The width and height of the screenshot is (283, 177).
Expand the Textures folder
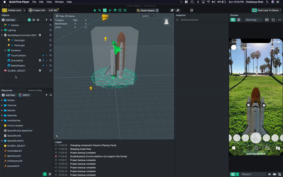(x=2, y=105)
